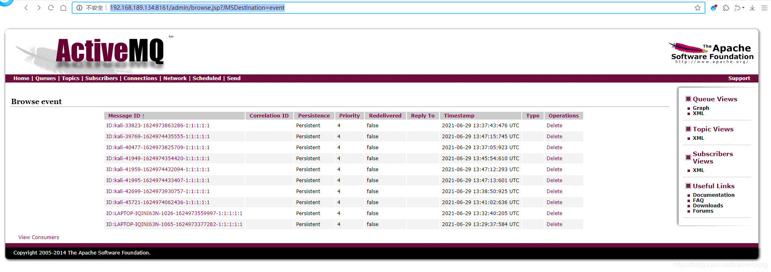Image resolution: width=771 pixels, height=272 pixels.
Task: Reload the page with the refresh icon
Action: [x=51, y=8]
